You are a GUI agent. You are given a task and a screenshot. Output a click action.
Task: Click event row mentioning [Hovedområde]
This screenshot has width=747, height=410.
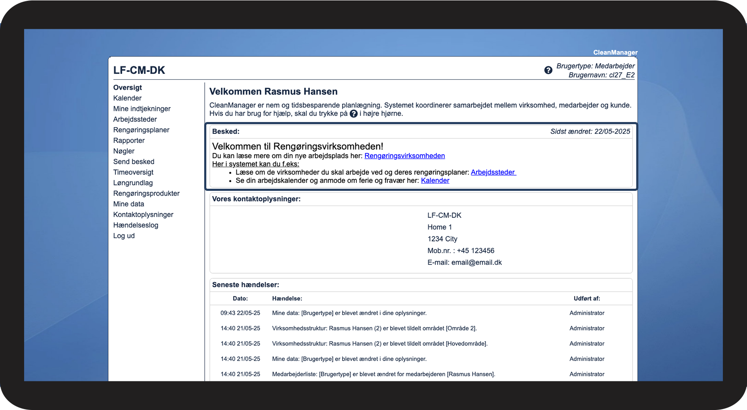pos(380,343)
